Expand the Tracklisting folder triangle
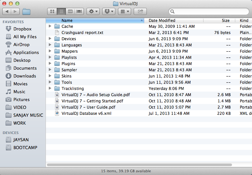 (x=50, y=88)
